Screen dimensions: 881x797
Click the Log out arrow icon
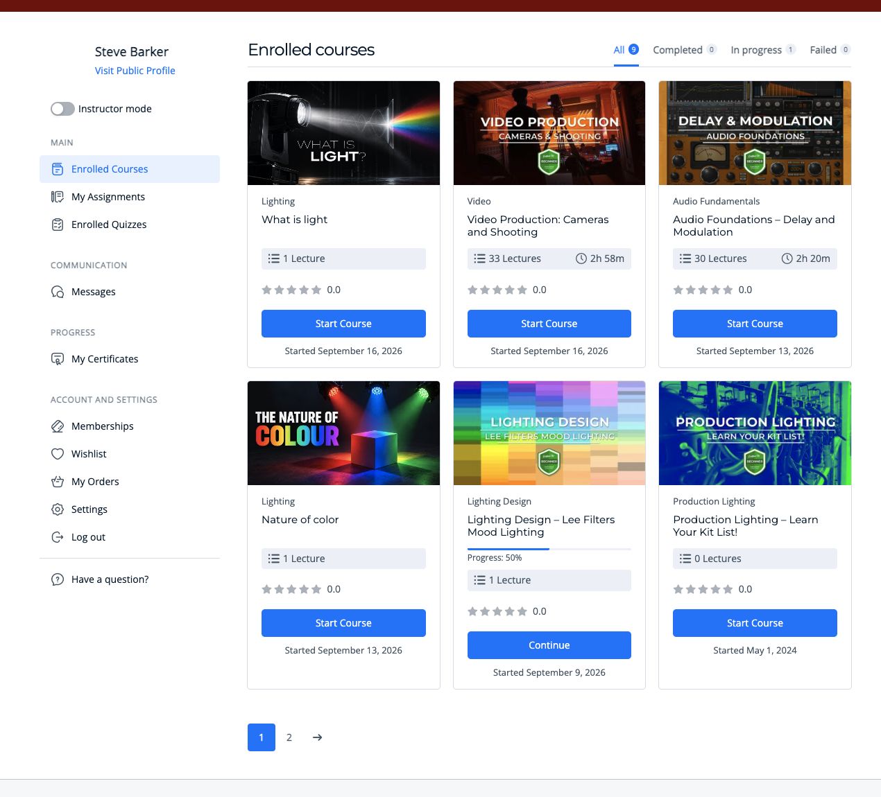point(58,537)
